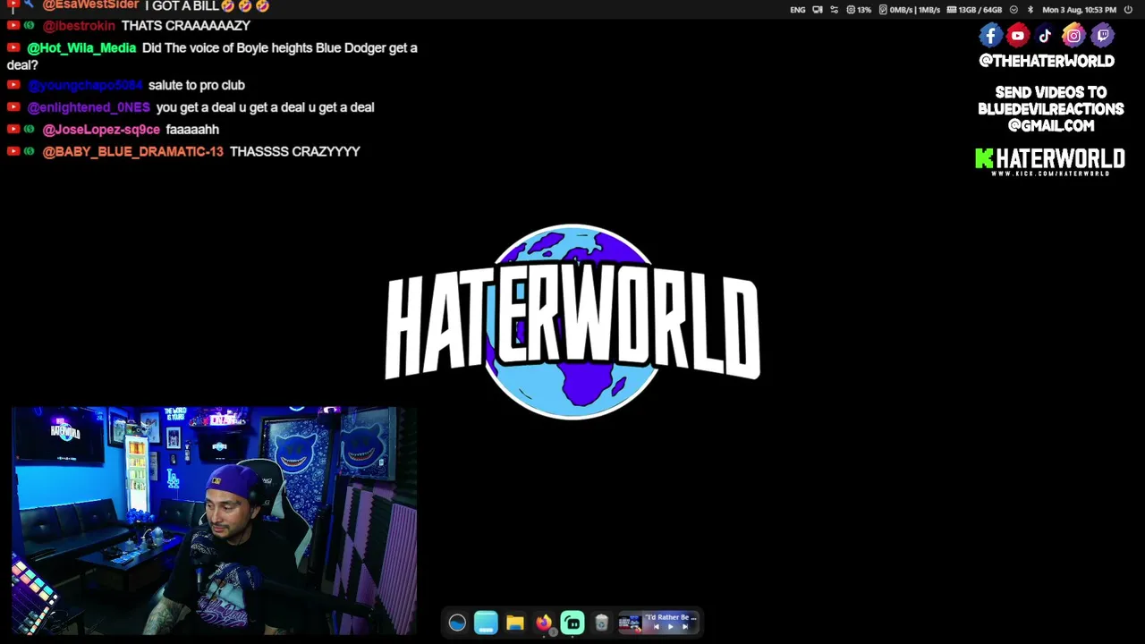Go to previous track in dock player

pyautogui.click(x=656, y=627)
